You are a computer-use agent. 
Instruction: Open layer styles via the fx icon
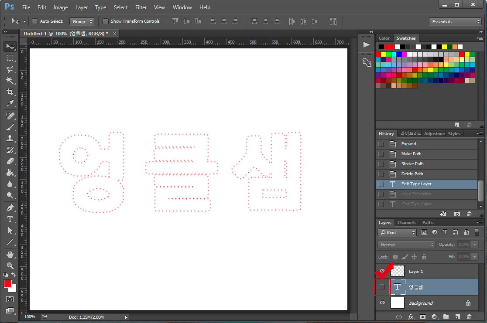pos(411,317)
